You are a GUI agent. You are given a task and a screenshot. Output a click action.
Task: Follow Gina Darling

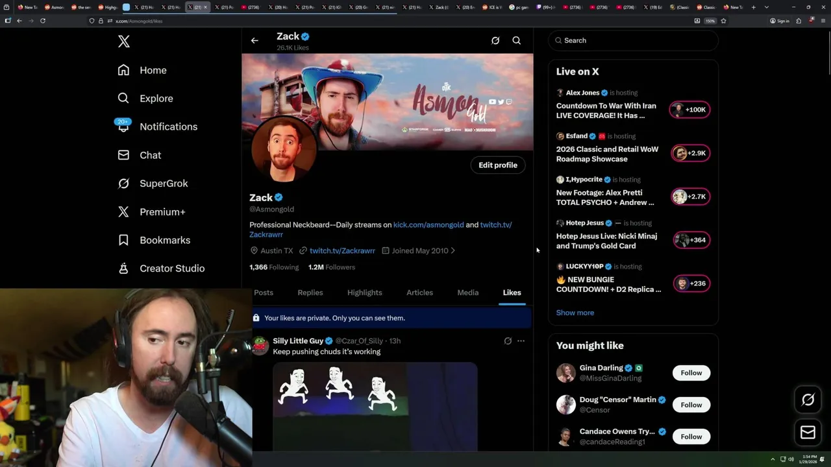[x=691, y=373]
